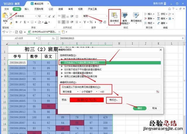Screen dimensions: 187x134
Task: Open 单元格样式 cell styles gallery
Action: click(x=136, y=18)
